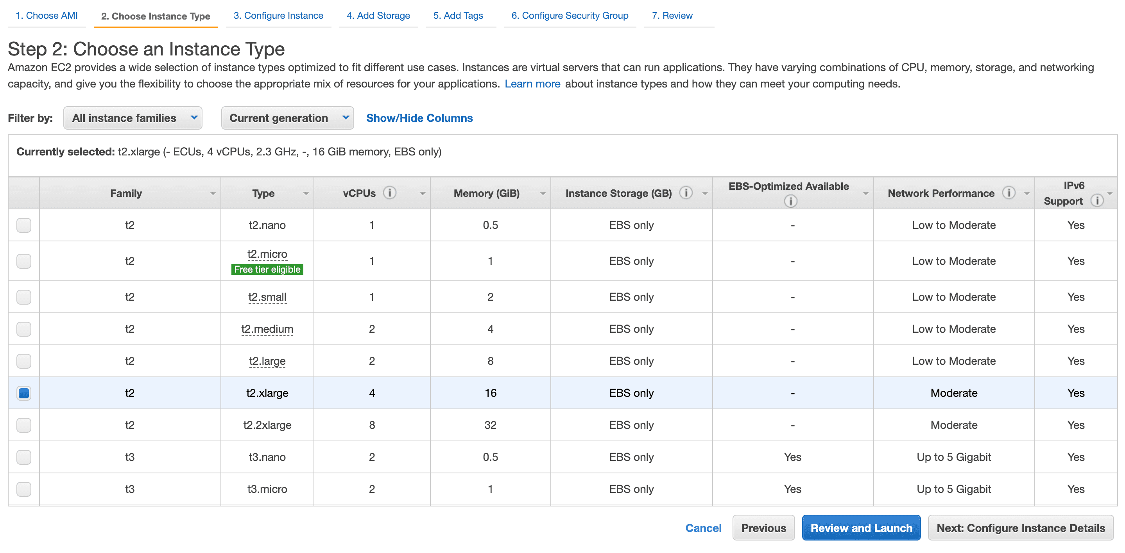Open the vCPUs info tooltip icon
The image size is (1125, 553).
(390, 192)
